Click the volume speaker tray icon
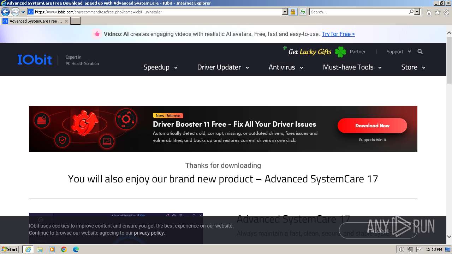The width and height of the screenshot is (452, 254). pos(402,249)
